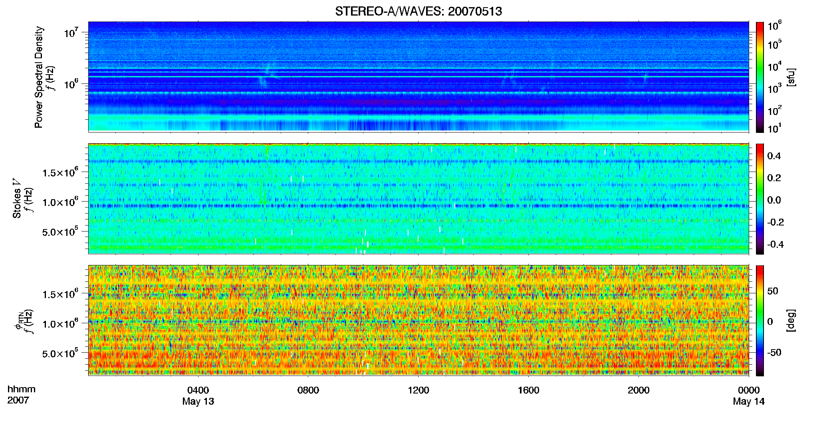Click the 0400 May 13 time label
The width and height of the screenshot is (837, 431).
tap(198, 396)
